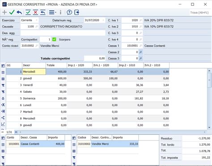Click the 27,27 value in the Sabato row
The height and width of the screenshot is (166, 212).
pyautogui.click(x=140, y=92)
